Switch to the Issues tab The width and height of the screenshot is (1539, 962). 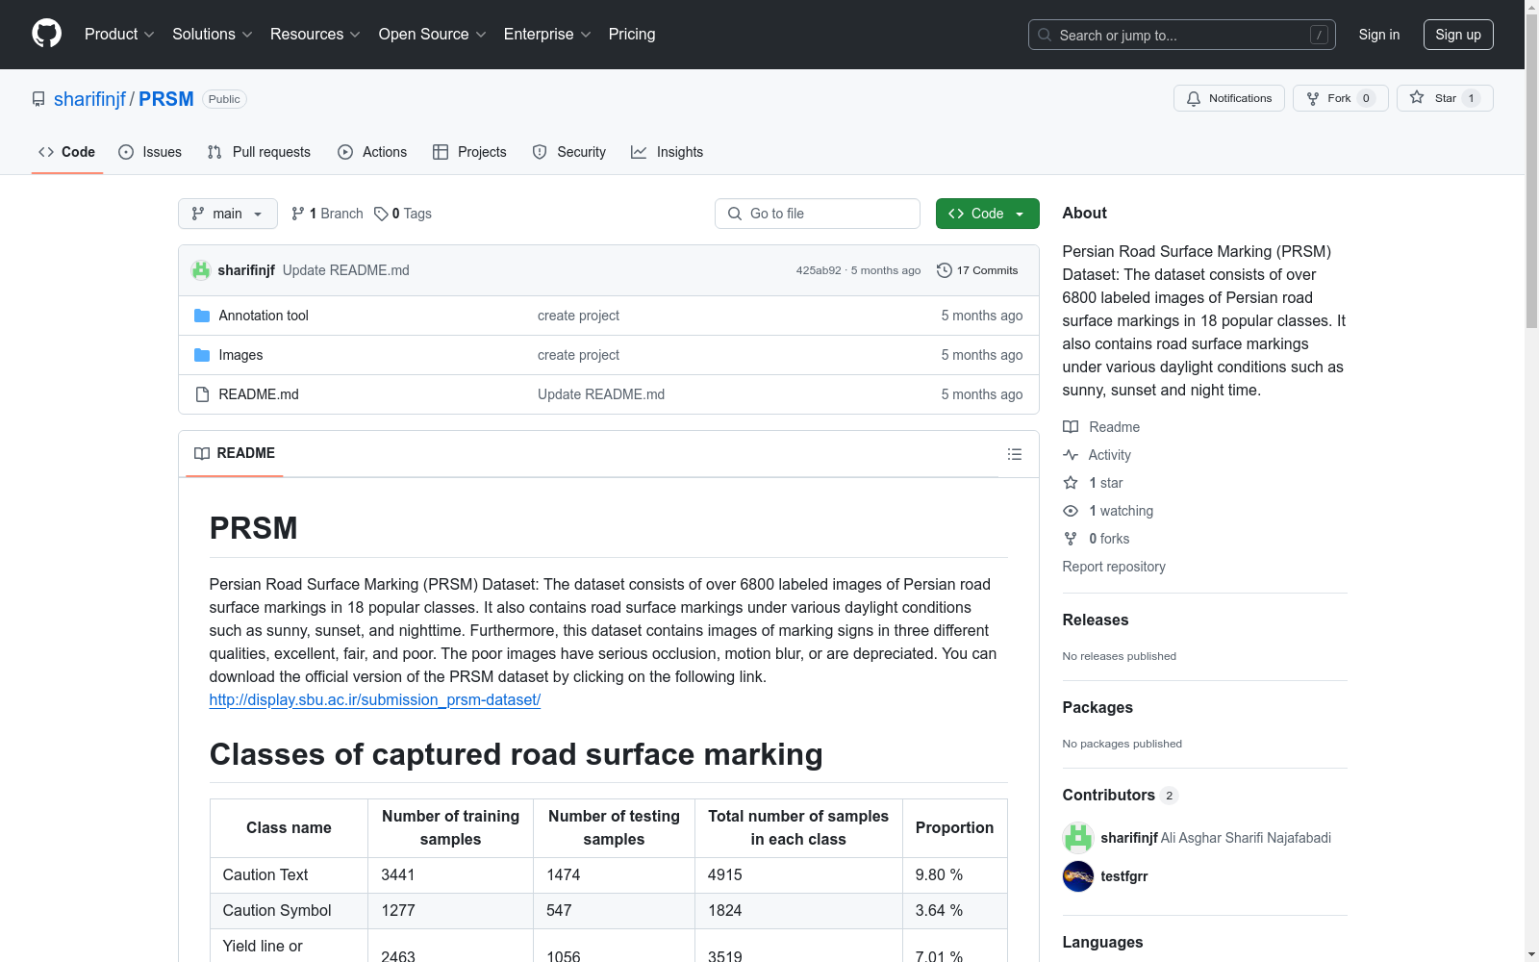(x=150, y=152)
